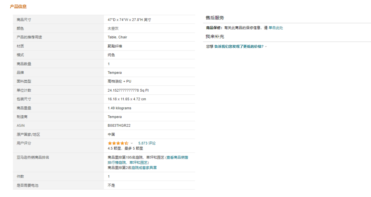Image resolution: width=371 pixels, height=197 pixels.
Task: Select the 件数 row label
Action: (x=20, y=176)
